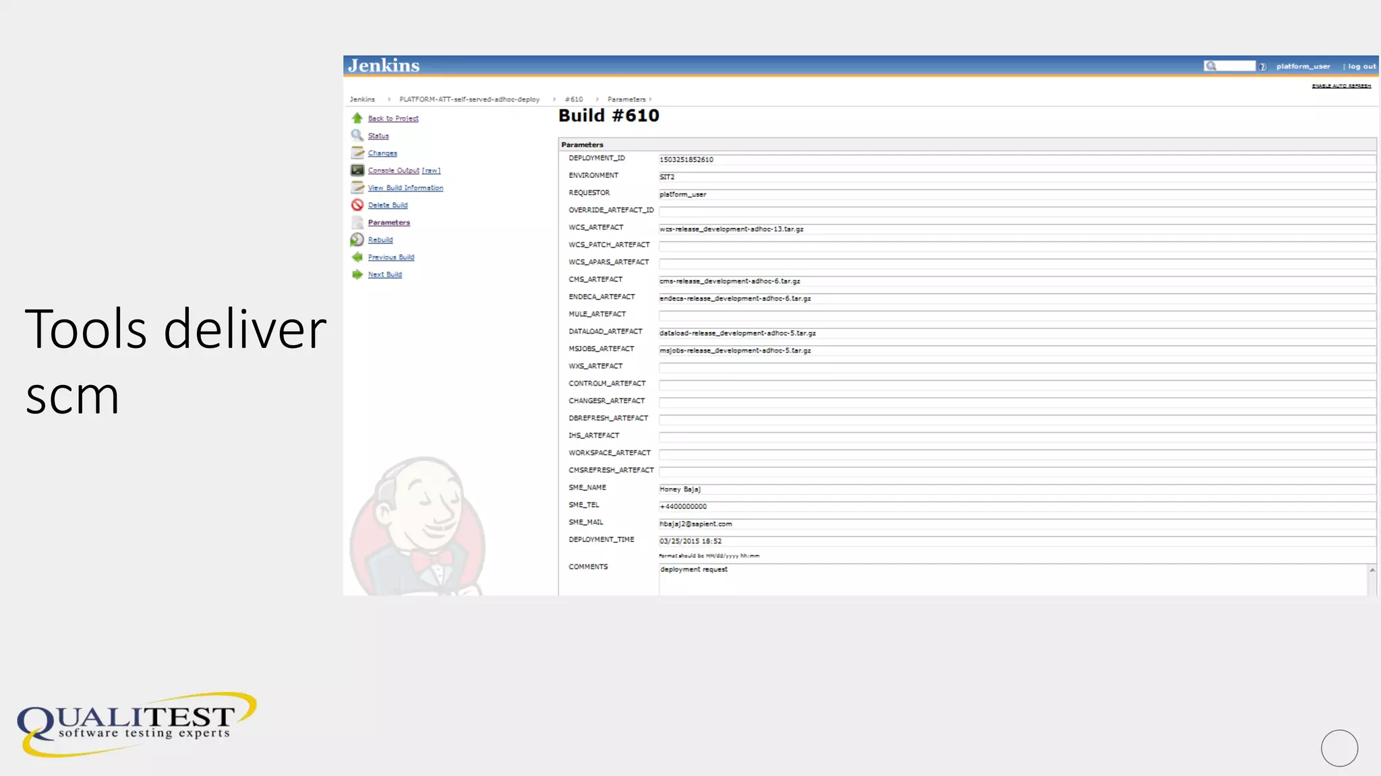The image size is (1381, 776).
Task: Click the CHANGESR_ARTEFACT empty field
Action: point(1017,403)
